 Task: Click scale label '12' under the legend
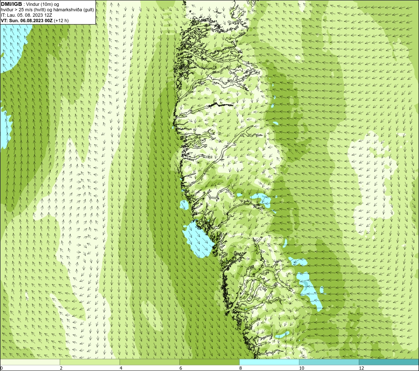coord(361,368)
